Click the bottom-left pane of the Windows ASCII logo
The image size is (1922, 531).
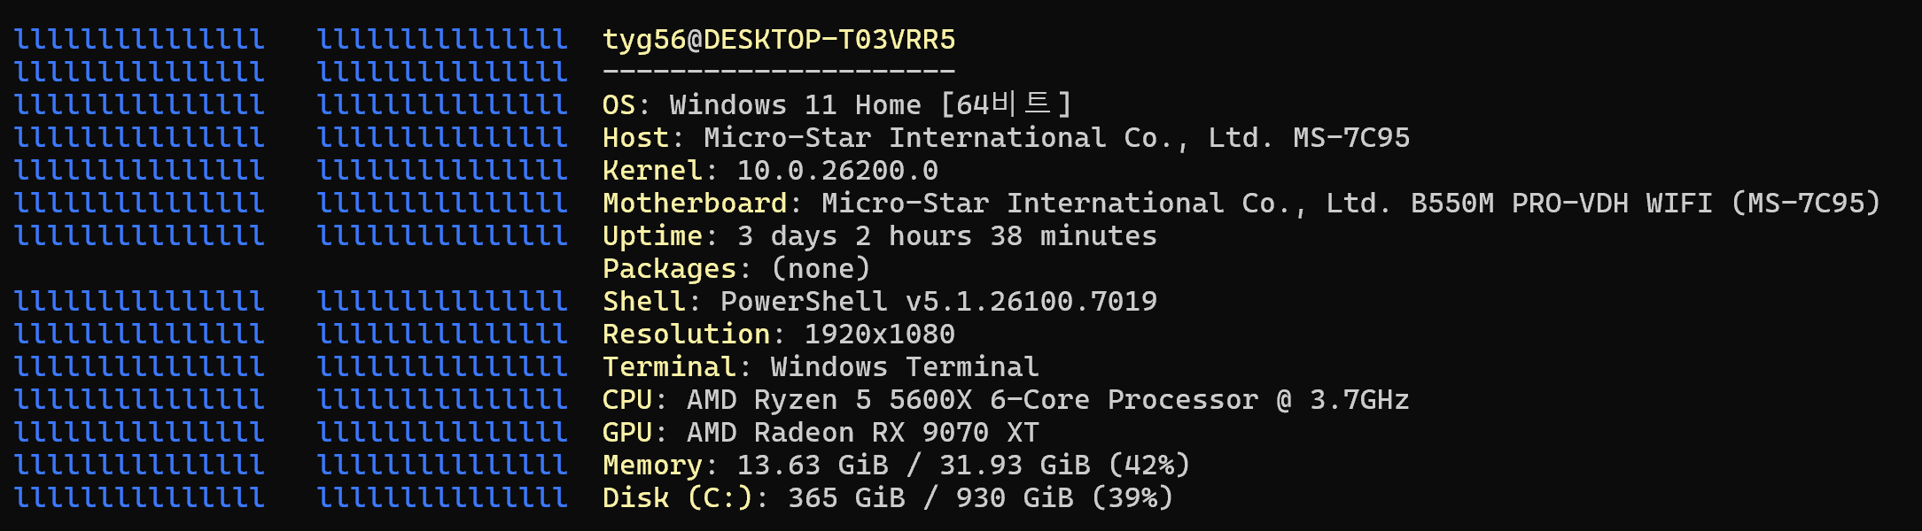point(140,399)
